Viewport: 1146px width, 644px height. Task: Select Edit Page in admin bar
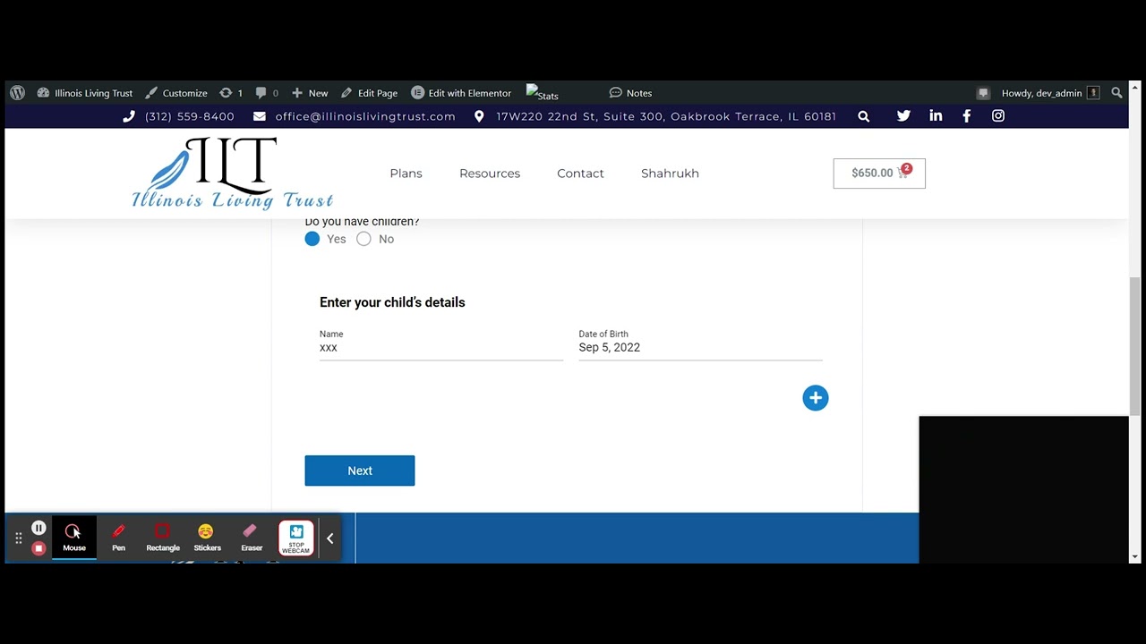[x=369, y=93]
